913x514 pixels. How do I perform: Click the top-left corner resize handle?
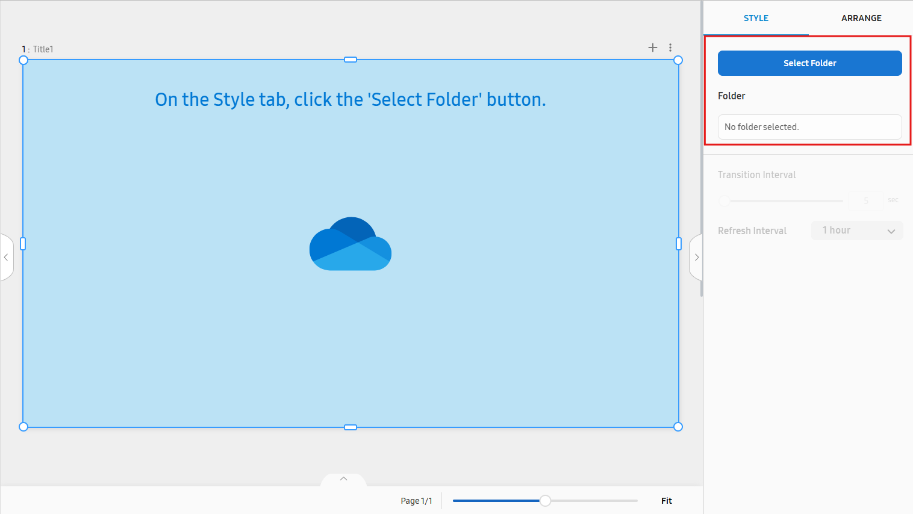click(x=23, y=60)
